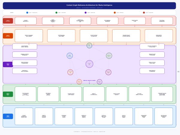180x135 pixels.
Task: Open the Natural Language Query Engine box
Action: point(29,36)
